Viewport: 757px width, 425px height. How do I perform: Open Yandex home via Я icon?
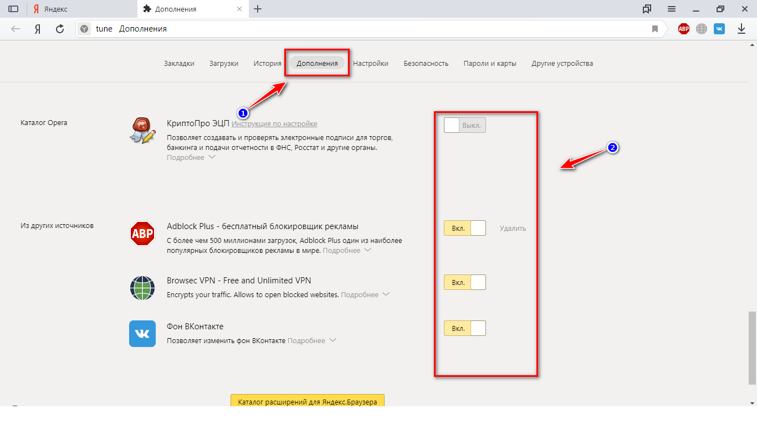point(38,29)
